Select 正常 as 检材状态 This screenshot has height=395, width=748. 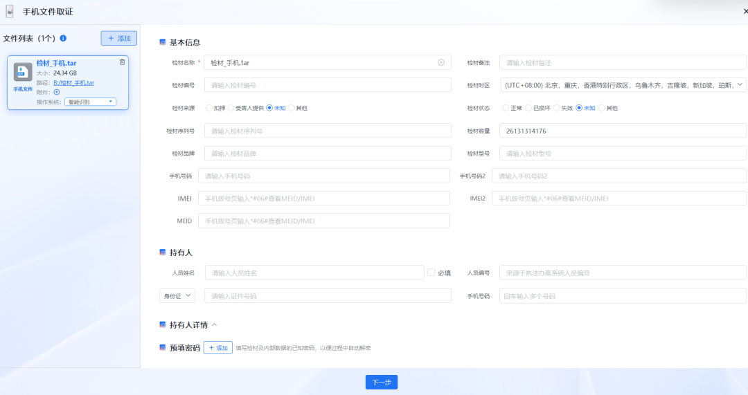506,108
